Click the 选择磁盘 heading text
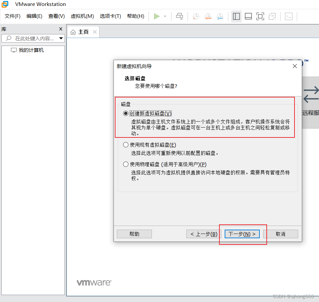The height and width of the screenshot is (302, 319). point(135,78)
